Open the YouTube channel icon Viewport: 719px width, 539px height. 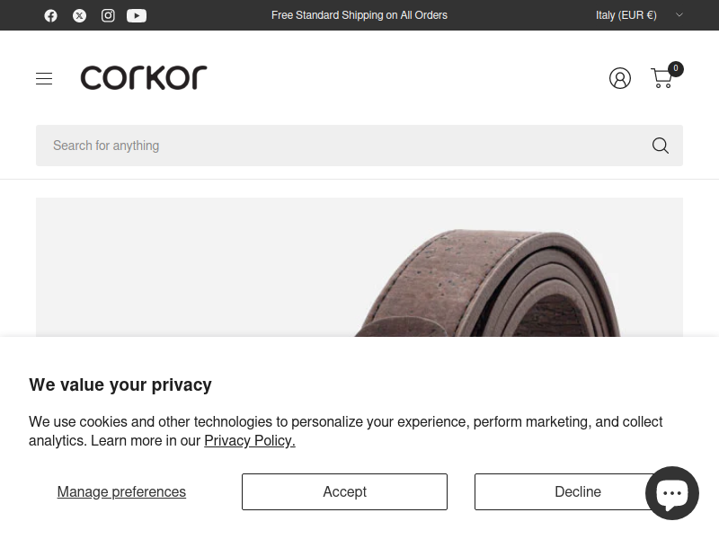[137, 15]
